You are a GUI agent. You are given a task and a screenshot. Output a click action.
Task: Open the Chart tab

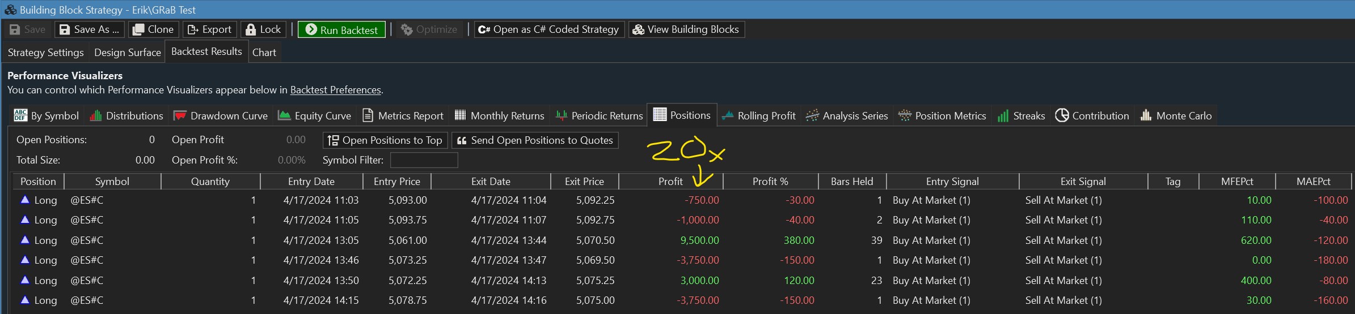coord(264,52)
